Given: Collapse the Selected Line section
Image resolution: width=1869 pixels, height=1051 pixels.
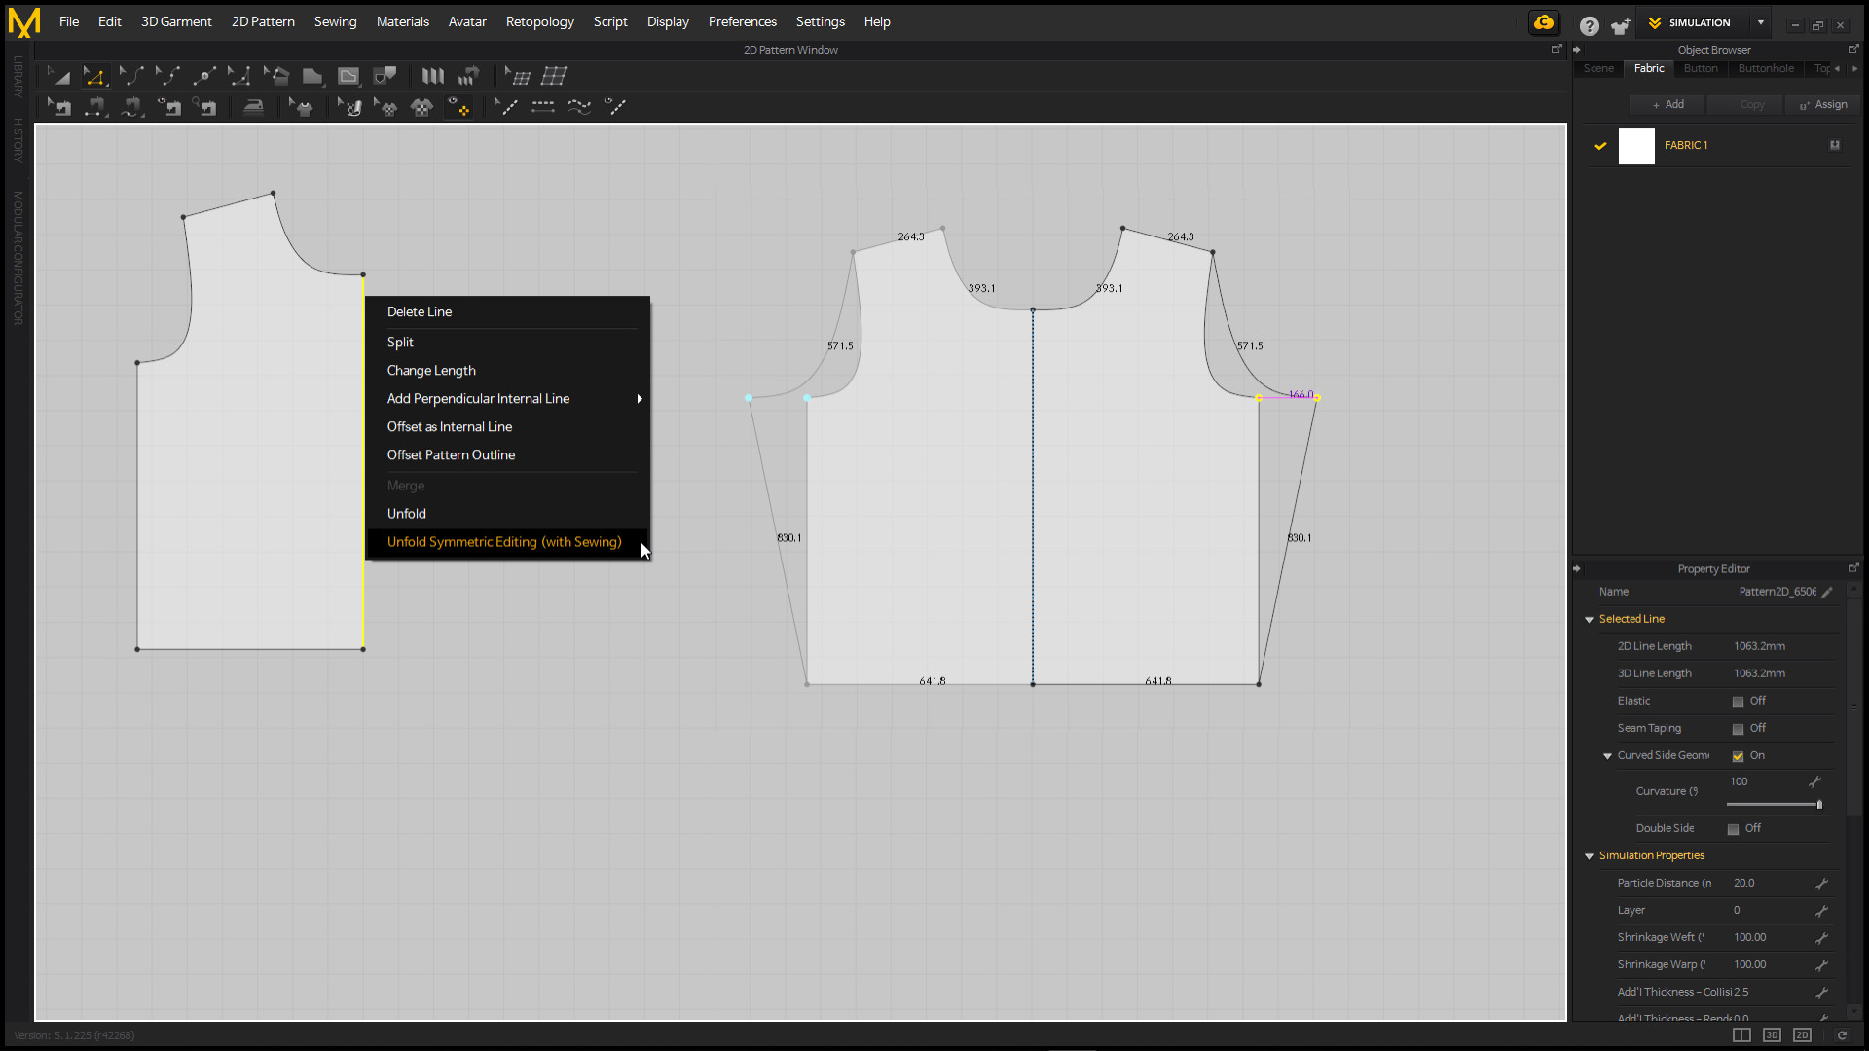Looking at the screenshot, I should coord(1590,619).
